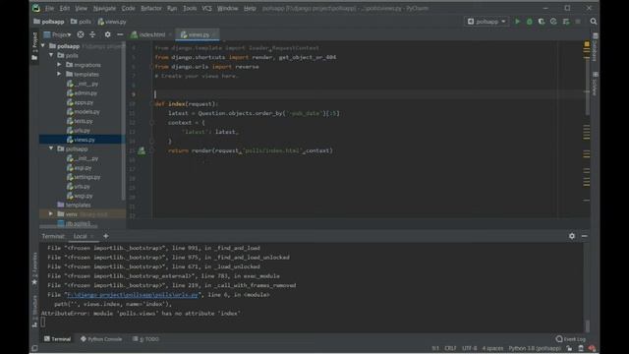Click the Python interpreter status widget
The height and width of the screenshot is (354, 629).
point(535,348)
